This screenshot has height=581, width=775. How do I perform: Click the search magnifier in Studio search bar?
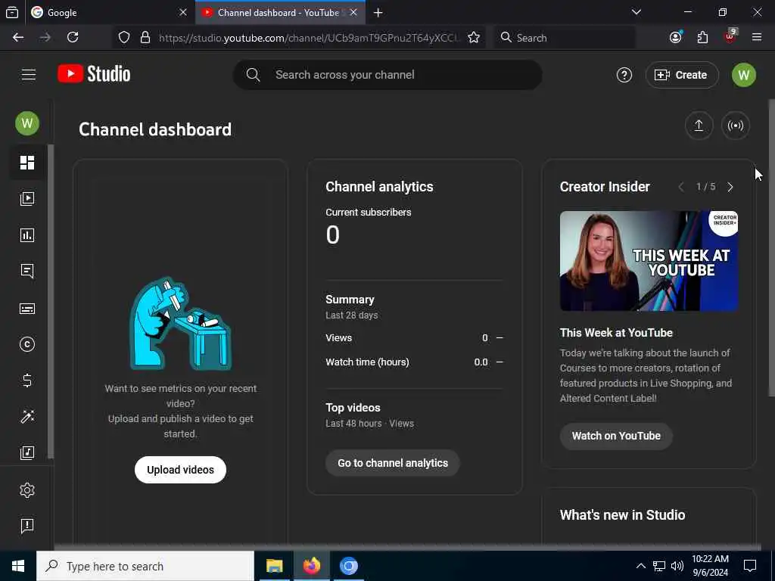(x=253, y=75)
